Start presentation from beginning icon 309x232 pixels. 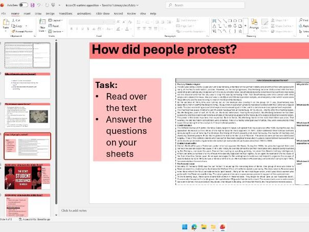coord(53,5)
